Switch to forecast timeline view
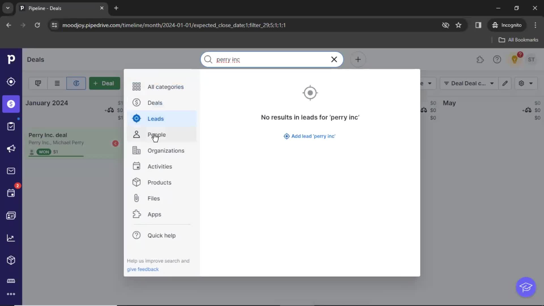Screen dimensions: 544x306 [76, 83]
